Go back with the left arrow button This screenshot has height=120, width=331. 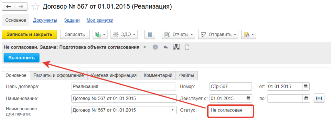(x=9, y=7)
